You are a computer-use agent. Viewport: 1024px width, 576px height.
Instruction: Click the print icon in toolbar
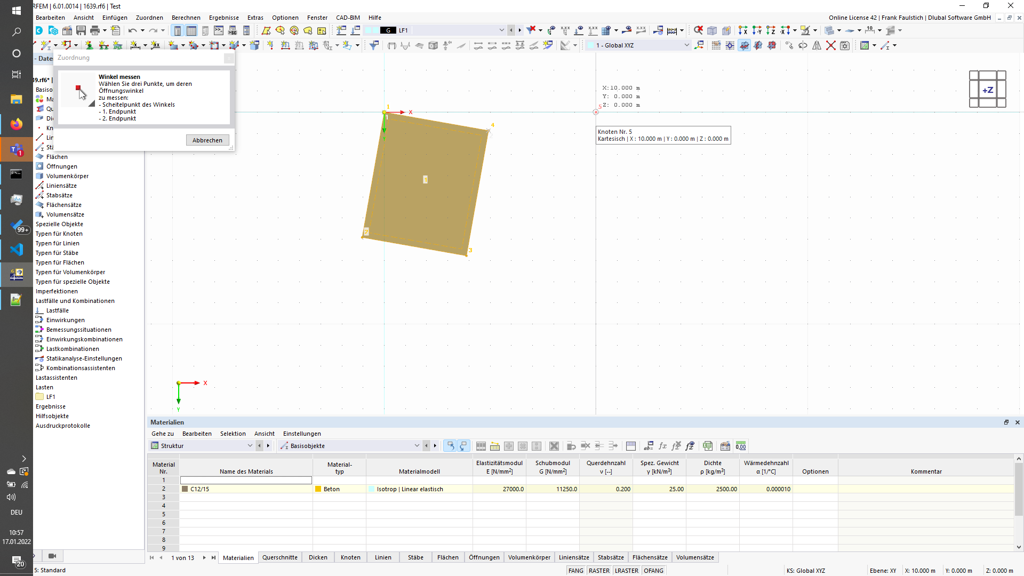[95, 30]
